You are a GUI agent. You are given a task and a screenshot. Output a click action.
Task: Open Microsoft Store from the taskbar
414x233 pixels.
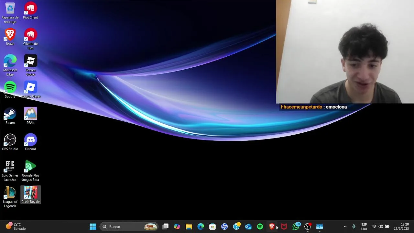[212, 227]
